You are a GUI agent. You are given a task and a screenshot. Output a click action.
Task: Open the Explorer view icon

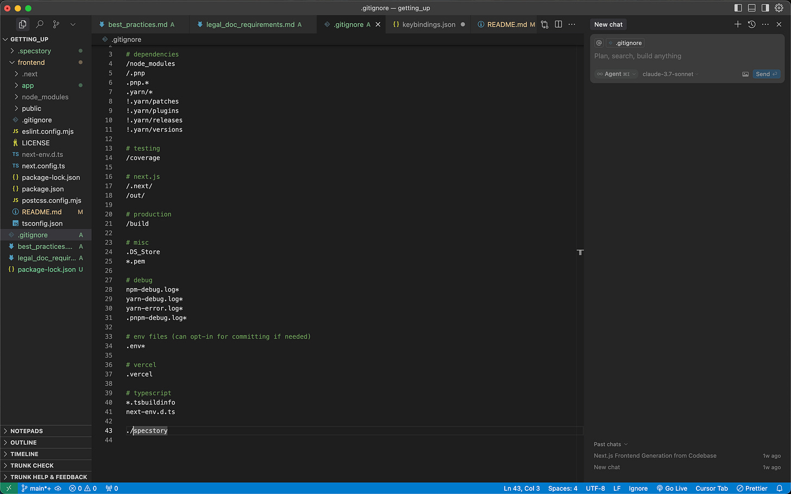click(22, 24)
